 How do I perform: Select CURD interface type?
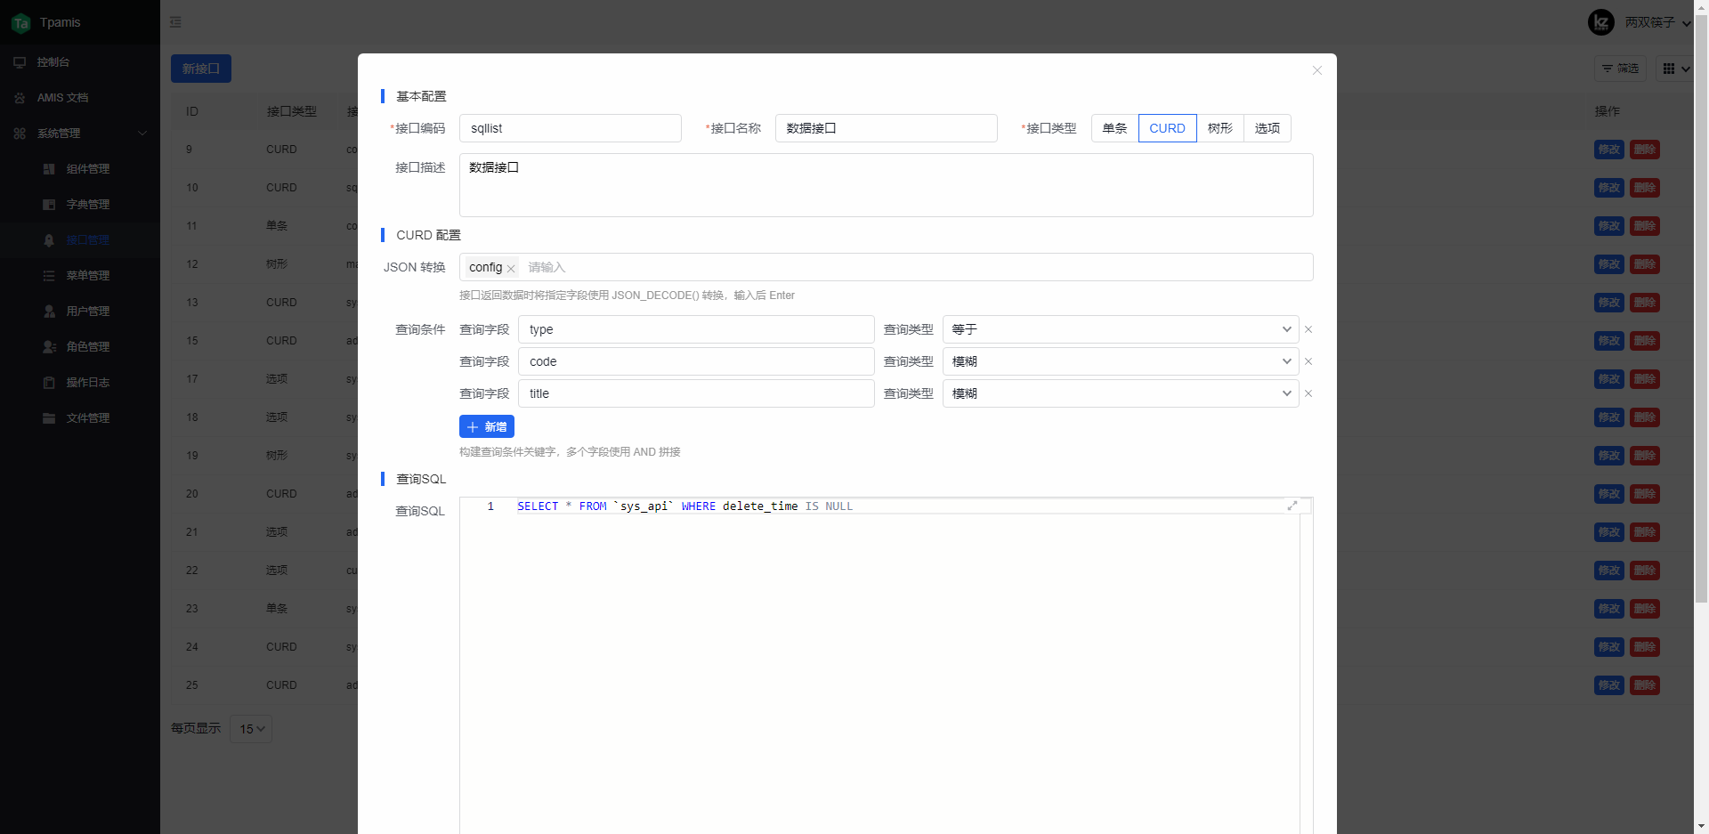[1167, 128]
